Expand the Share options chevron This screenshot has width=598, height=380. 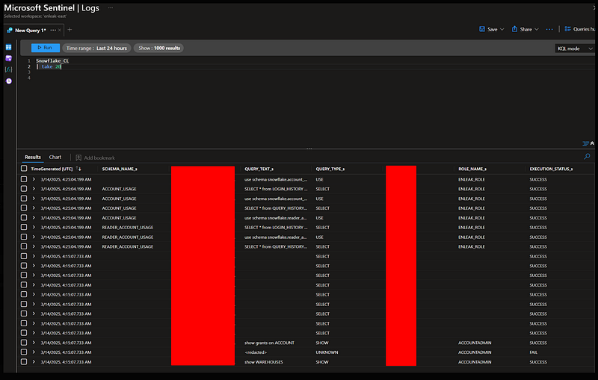point(537,29)
